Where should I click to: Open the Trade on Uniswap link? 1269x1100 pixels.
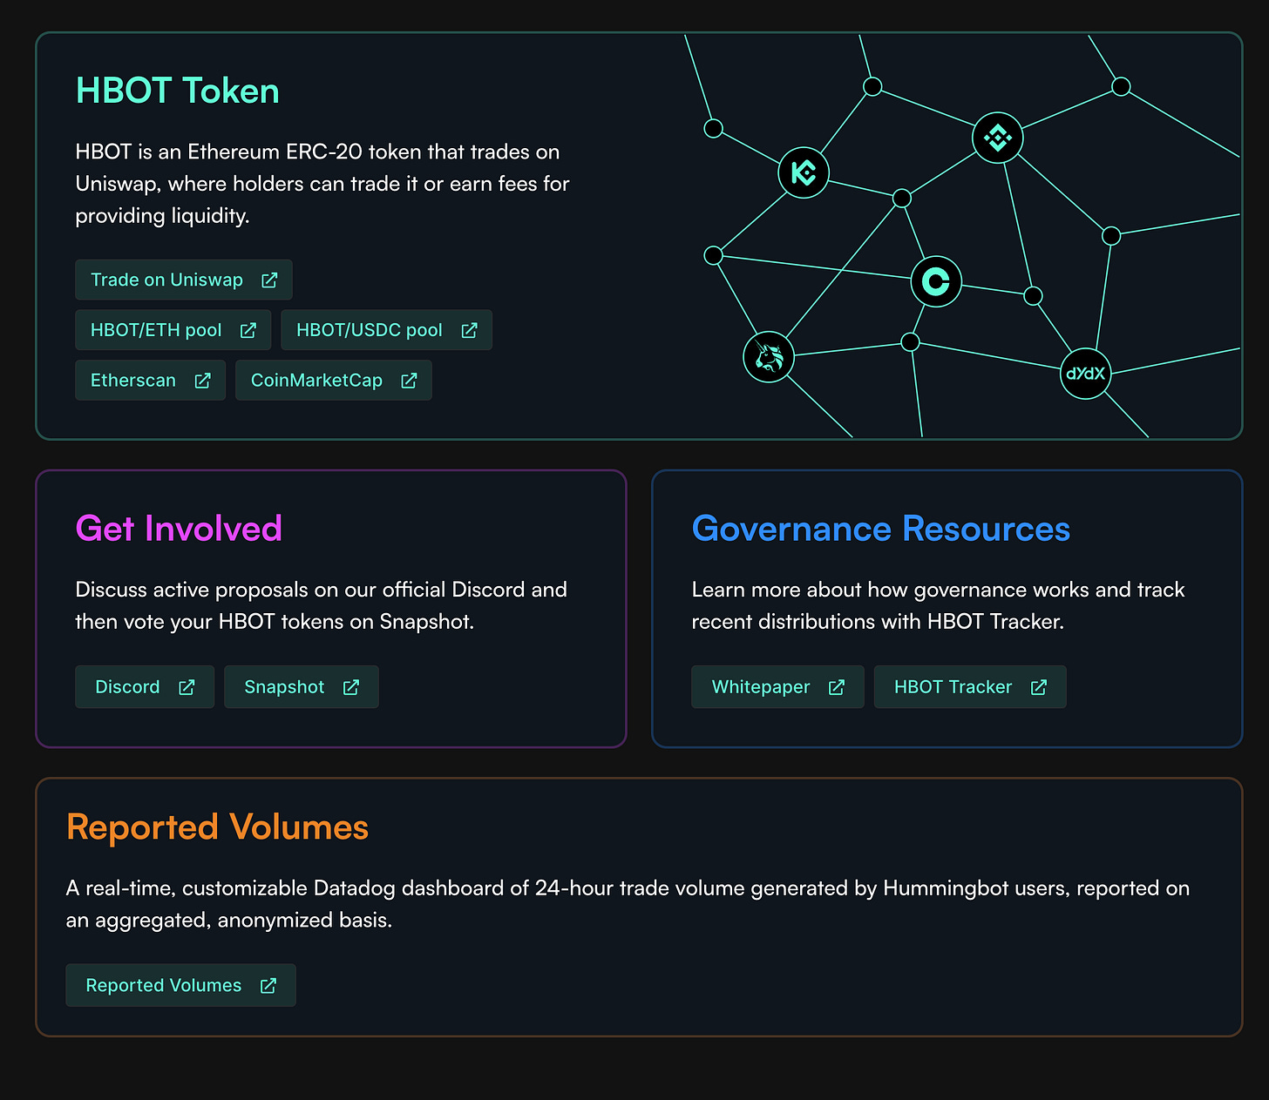183,280
